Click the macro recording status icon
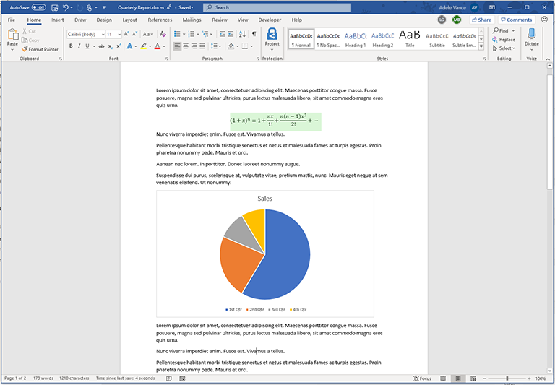This screenshot has height=385, width=555. tap(182, 378)
